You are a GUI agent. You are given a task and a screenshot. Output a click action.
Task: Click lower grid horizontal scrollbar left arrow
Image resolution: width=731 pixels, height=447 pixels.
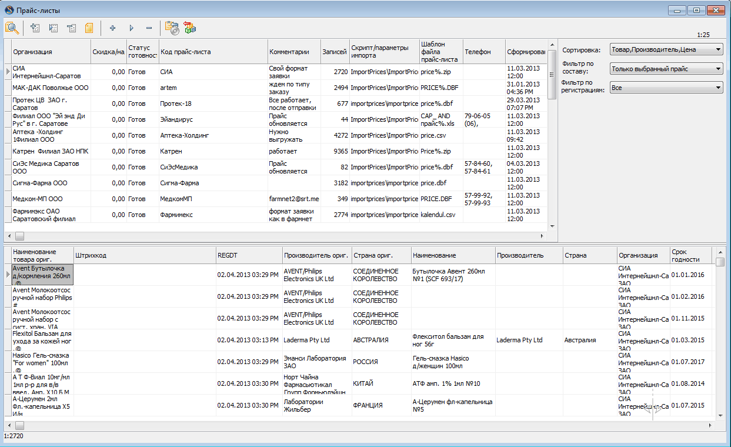(x=8, y=425)
